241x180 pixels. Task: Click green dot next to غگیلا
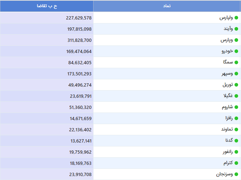236,96
